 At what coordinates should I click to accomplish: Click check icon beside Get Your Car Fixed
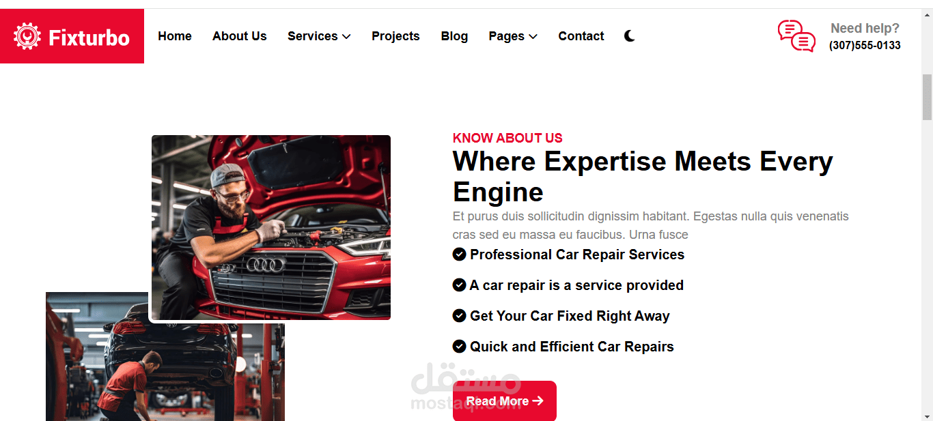(x=459, y=315)
